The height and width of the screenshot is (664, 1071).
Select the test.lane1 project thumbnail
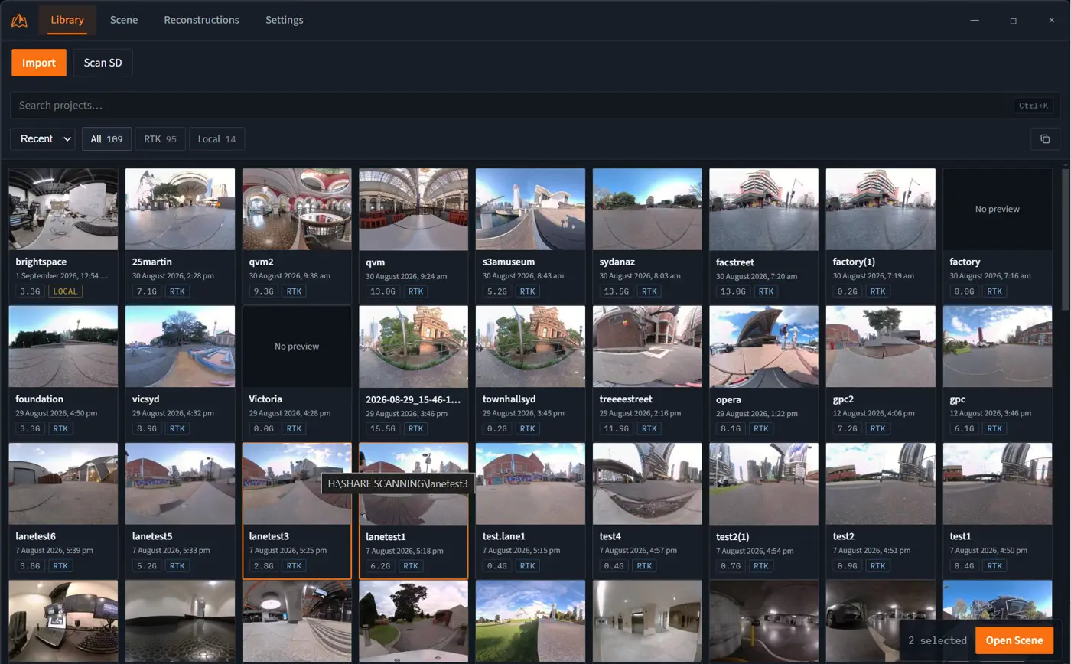coord(530,484)
